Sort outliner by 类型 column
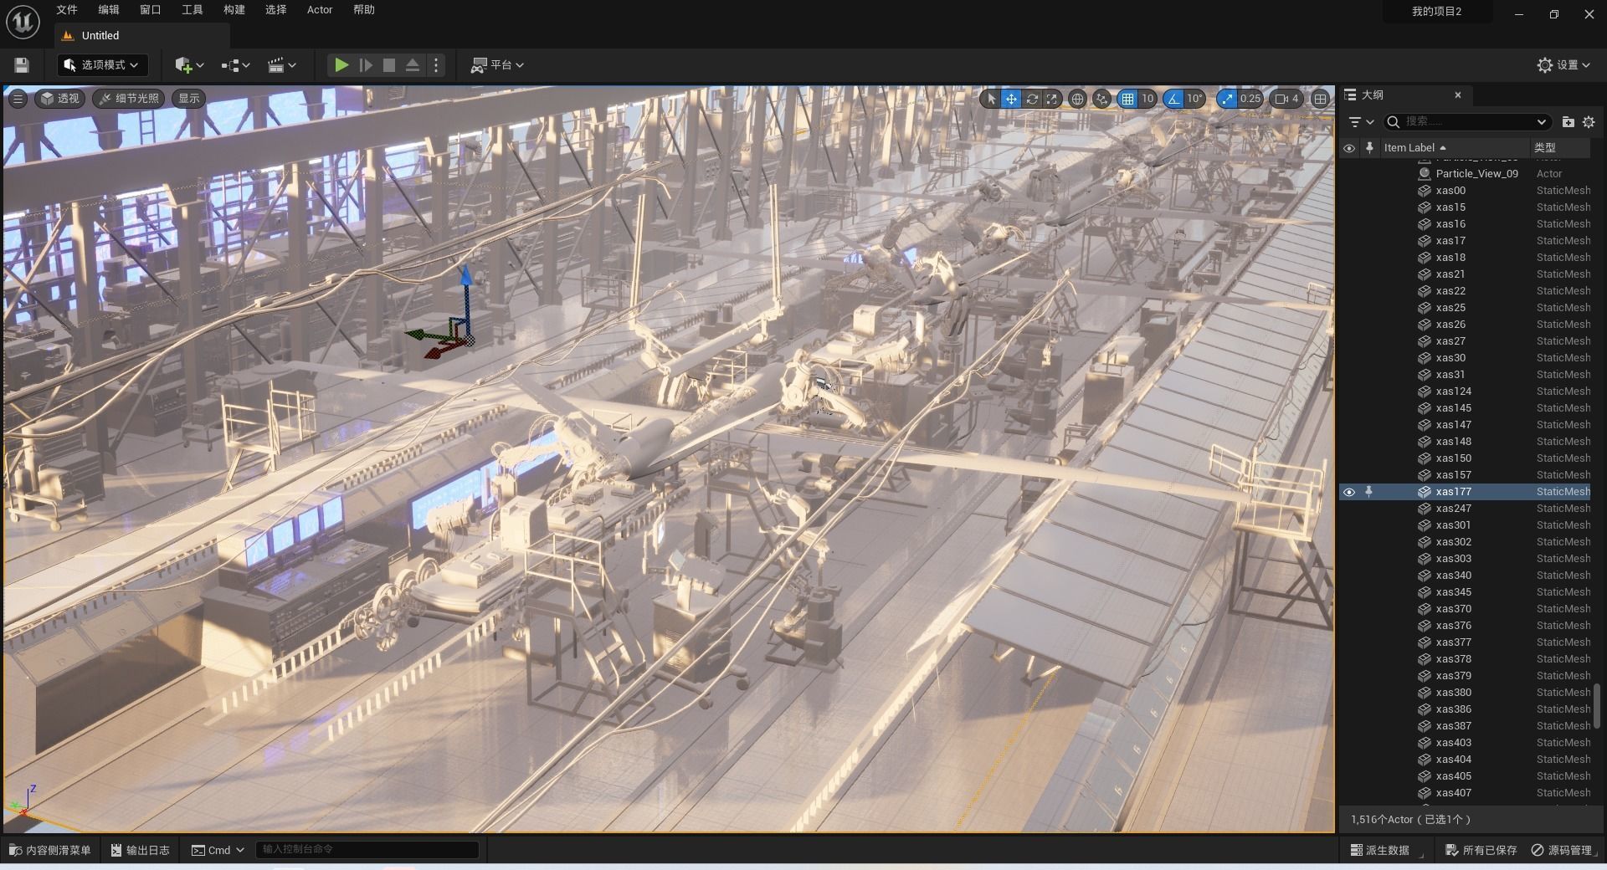Image resolution: width=1607 pixels, height=870 pixels. coord(1560,148)
